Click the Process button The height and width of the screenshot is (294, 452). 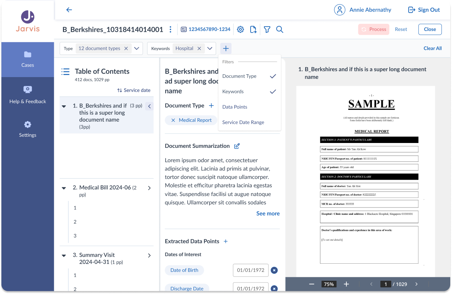[374, 29]
